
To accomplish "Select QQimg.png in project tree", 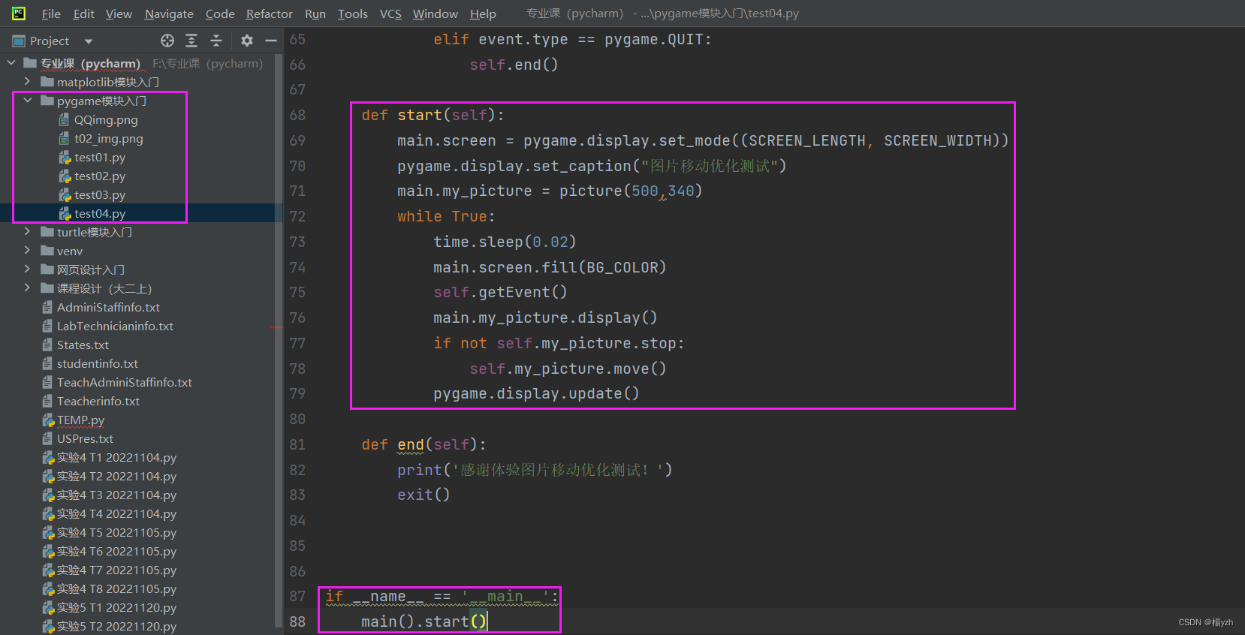I will click(x=106, y=119).
